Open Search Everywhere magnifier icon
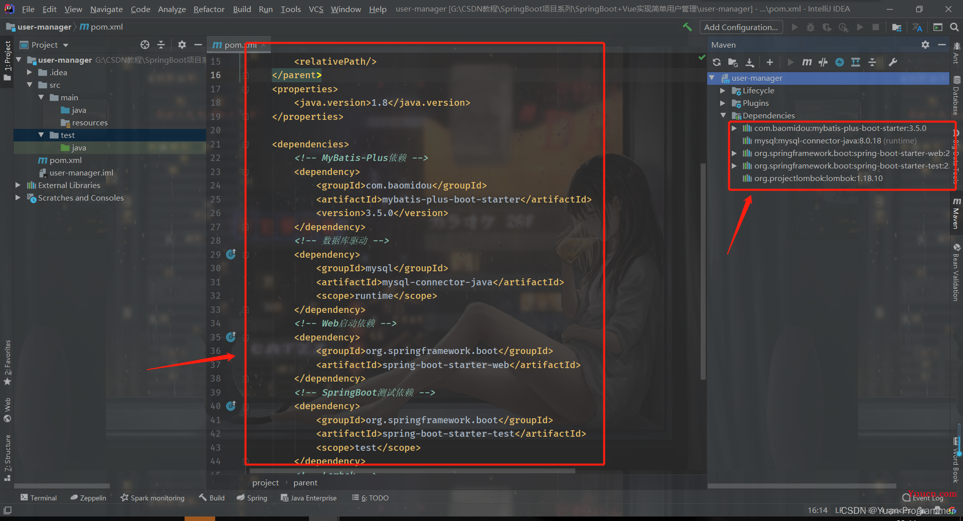The image size is (963, 521). pyautogui.click(x=954, y=27)
